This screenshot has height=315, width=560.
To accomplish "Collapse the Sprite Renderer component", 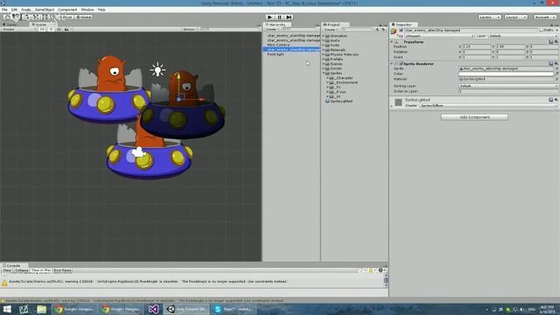I will (x=392, y=64).
